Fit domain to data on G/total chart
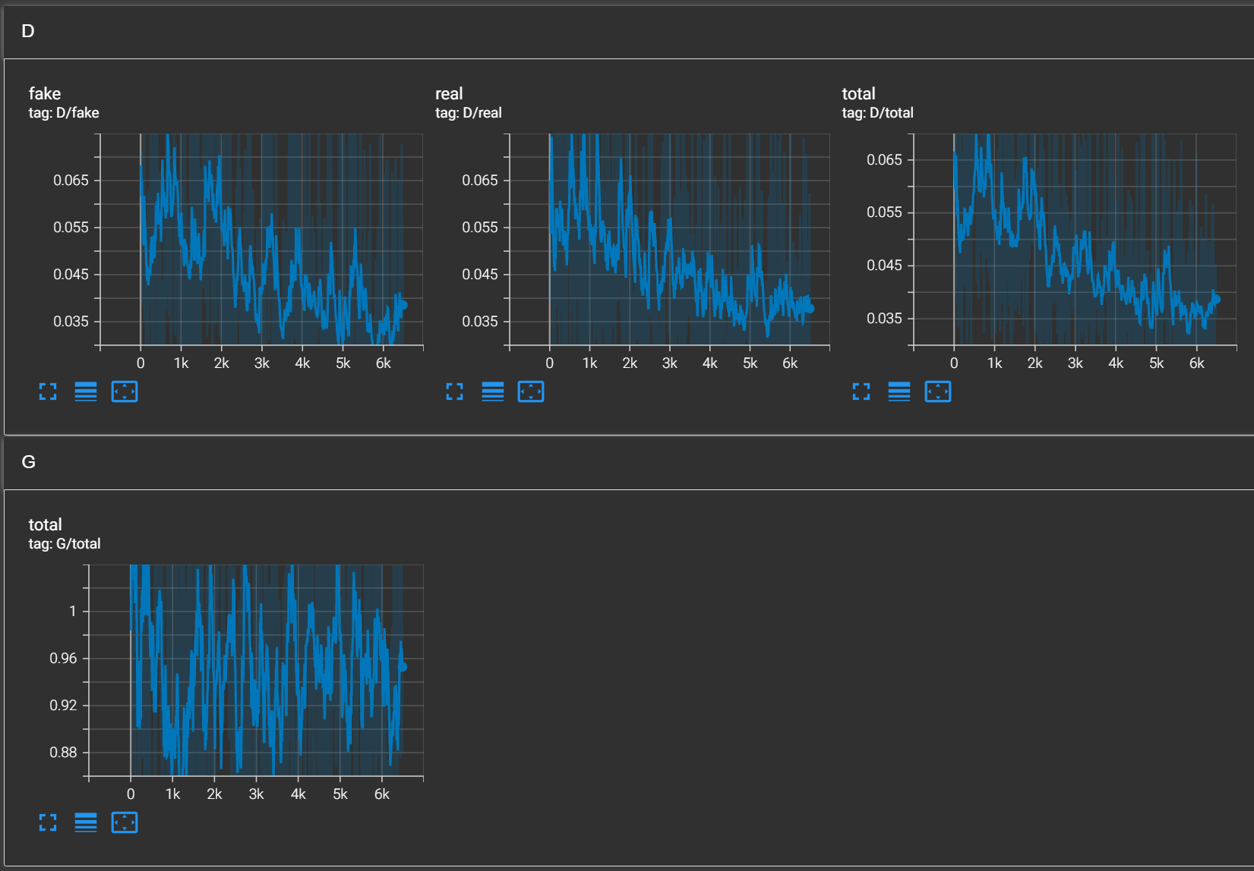 pos(125,822)
